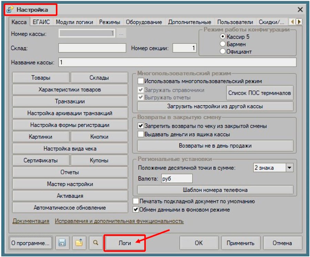Click Загрузить настройки из другой кассы

215,106
